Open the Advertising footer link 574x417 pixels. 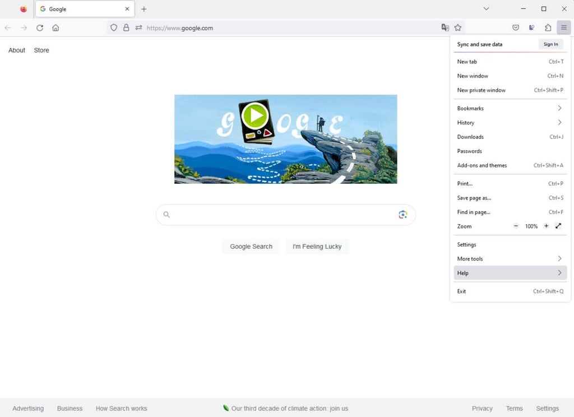tap(28, 409)
